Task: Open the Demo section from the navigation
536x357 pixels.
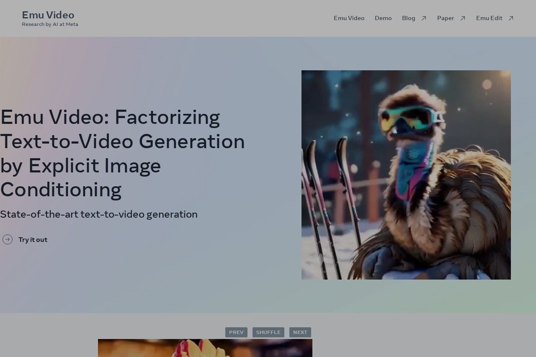Action: (383, 18)
